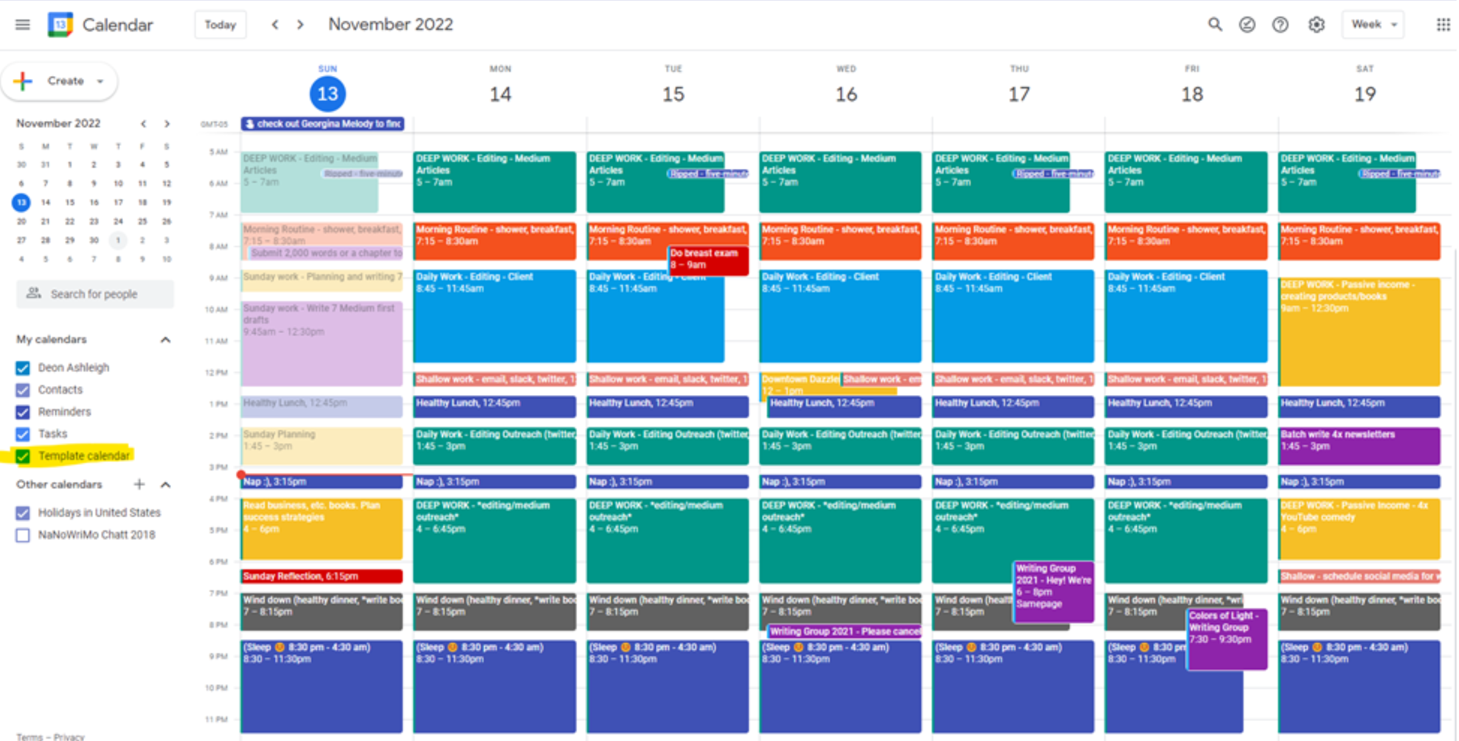The image size is (1459, 741).
Task: Open Submit 2,000 words task on Sunday
Action: point(325,253)
